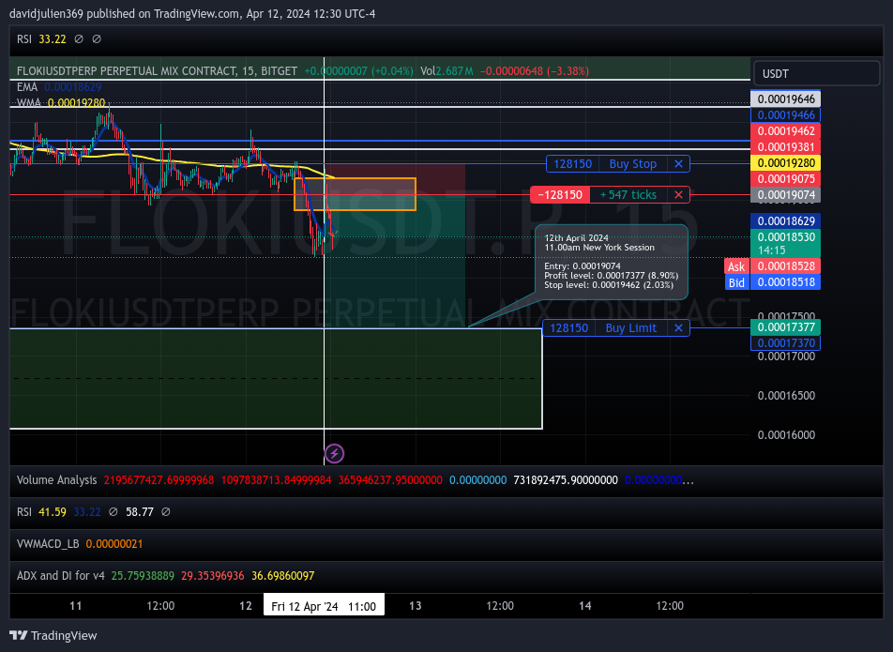Screen dimensions: 893x652
Task: Click the second ∅ icon in top RSI legend
Action: pyautogui.click(x=97, y=39)
